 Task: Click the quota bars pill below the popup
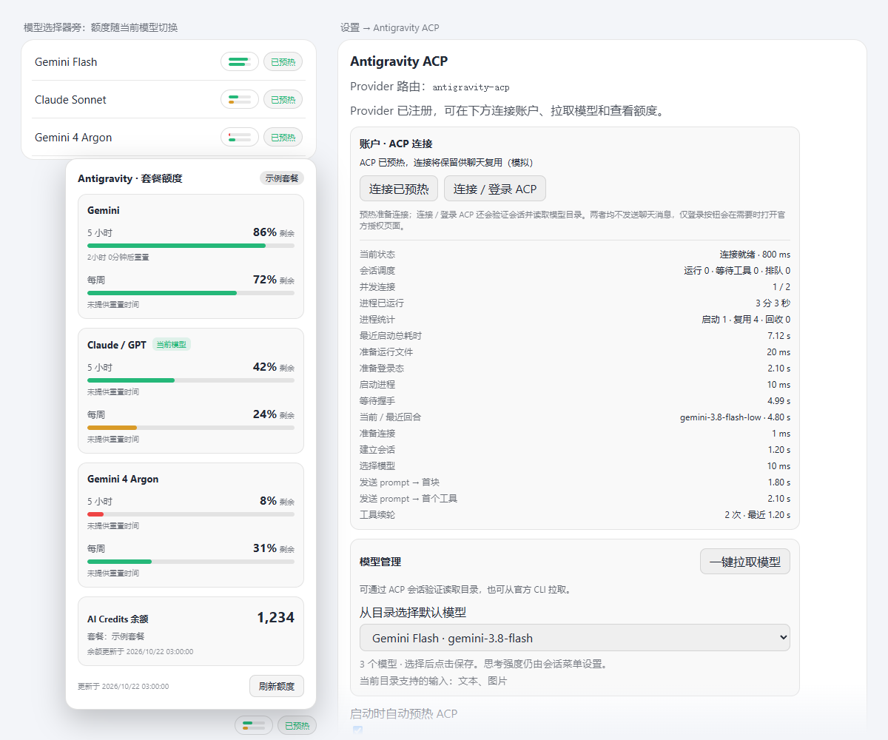pyautogui.click(x=254, y=726)
